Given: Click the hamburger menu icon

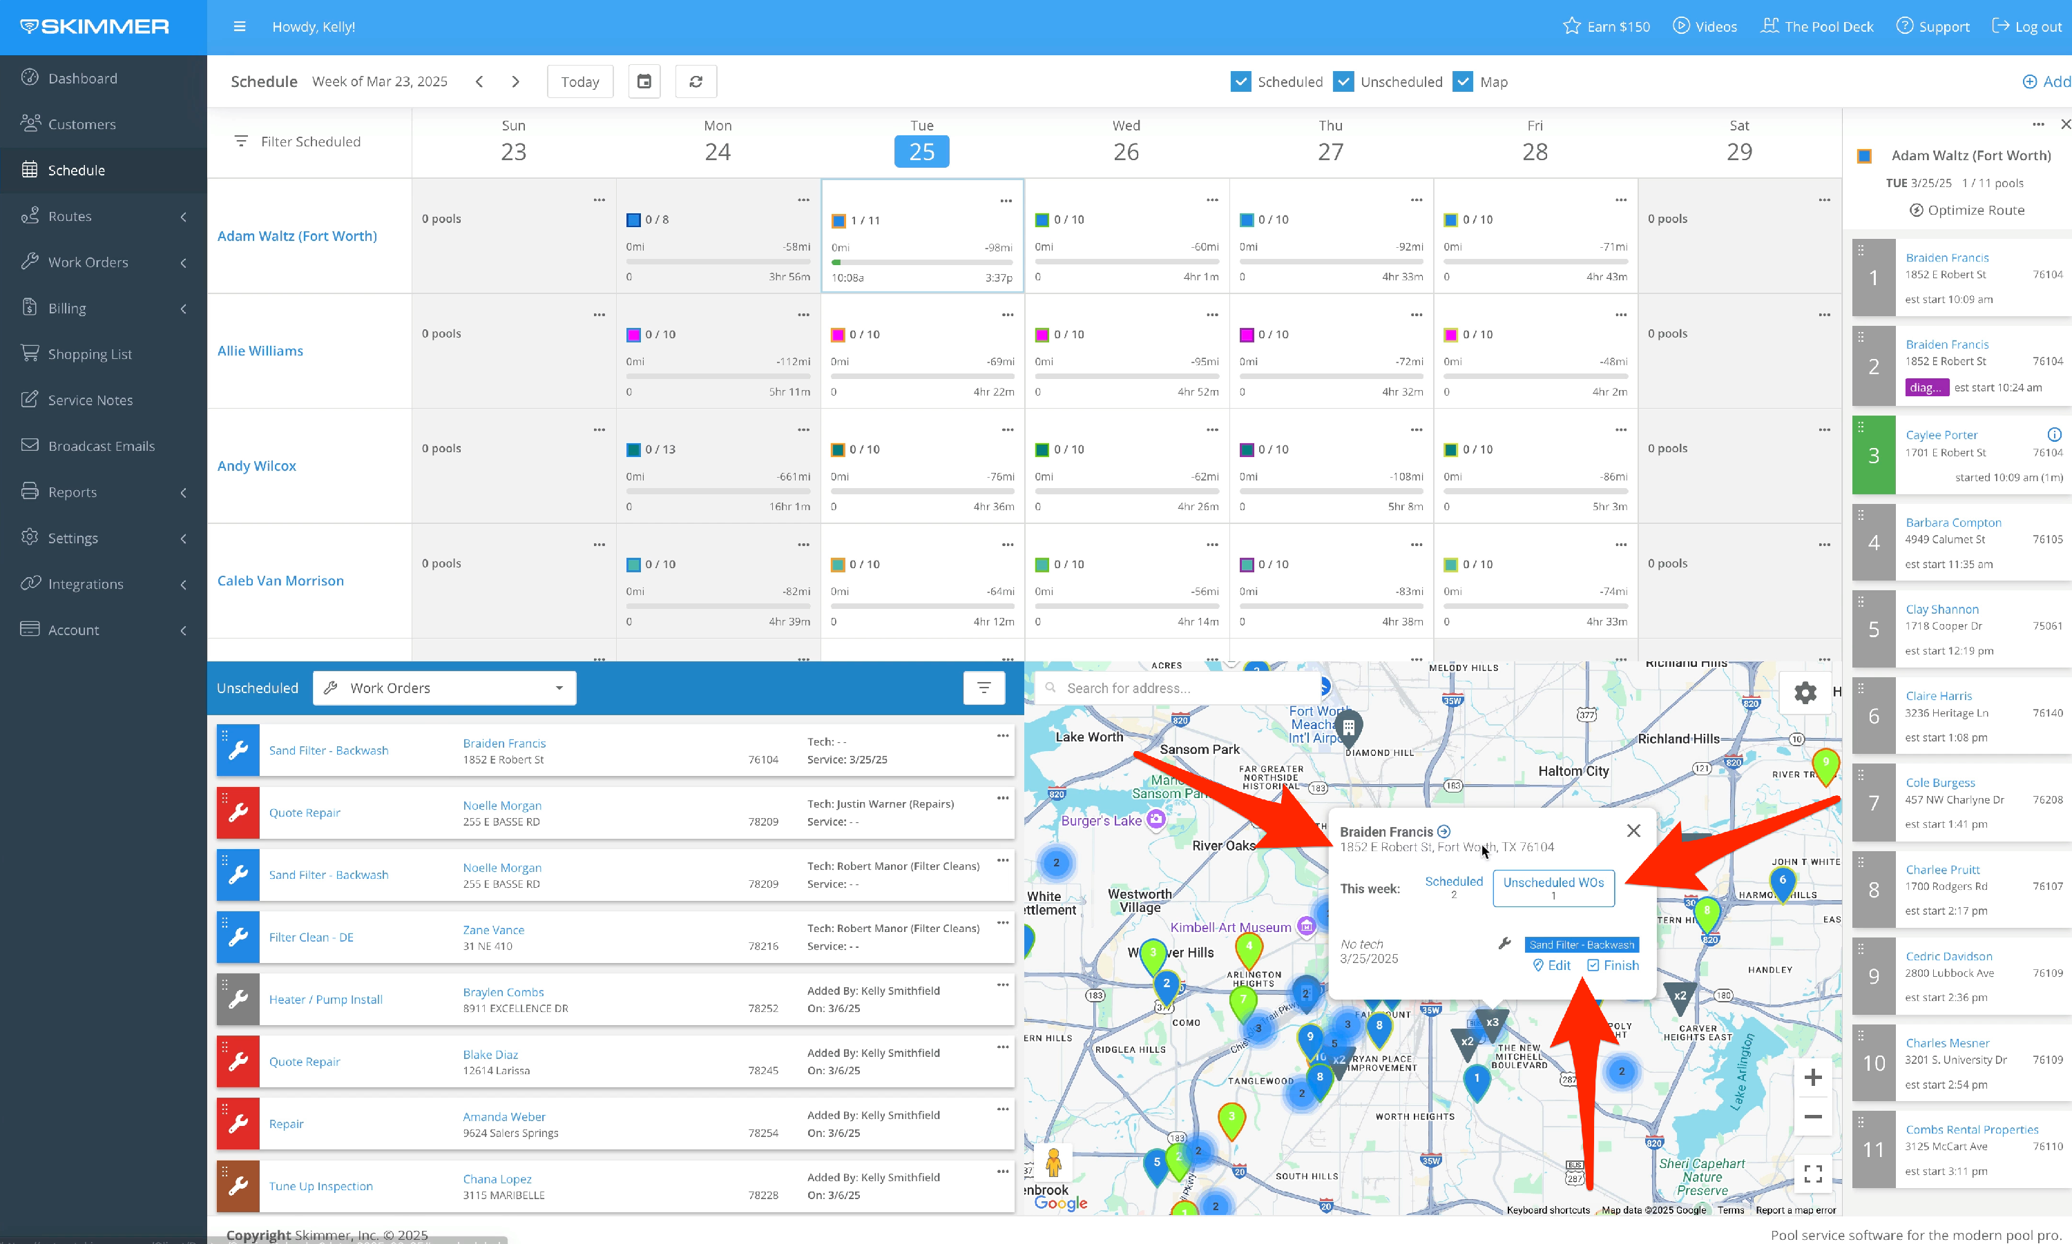Looking at the screenshot, I should coord(240,27).
